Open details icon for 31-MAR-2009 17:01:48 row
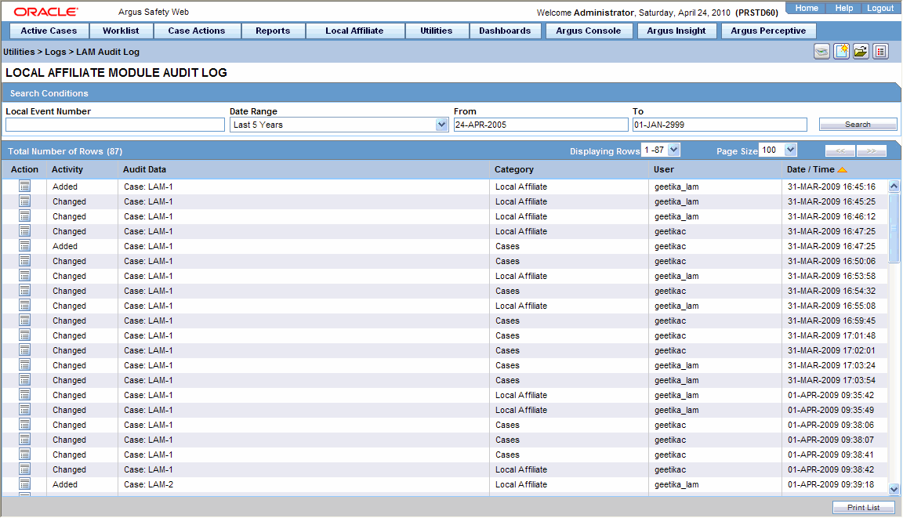 click(x=24, y=335)
